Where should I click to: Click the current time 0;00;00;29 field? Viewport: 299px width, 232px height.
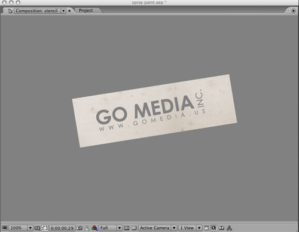62,228
